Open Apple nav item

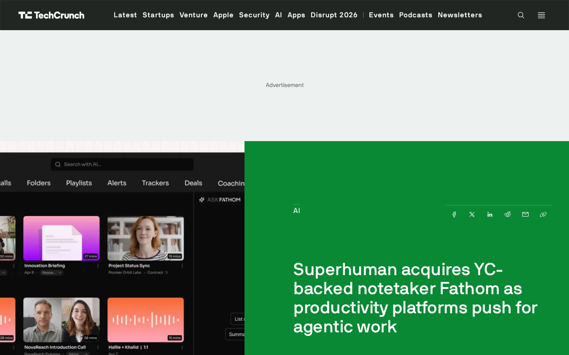224,15
